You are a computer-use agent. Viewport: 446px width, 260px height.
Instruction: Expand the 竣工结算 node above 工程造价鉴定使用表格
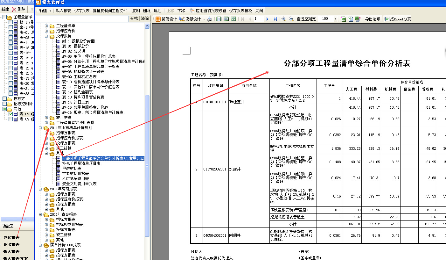point(46,118)
